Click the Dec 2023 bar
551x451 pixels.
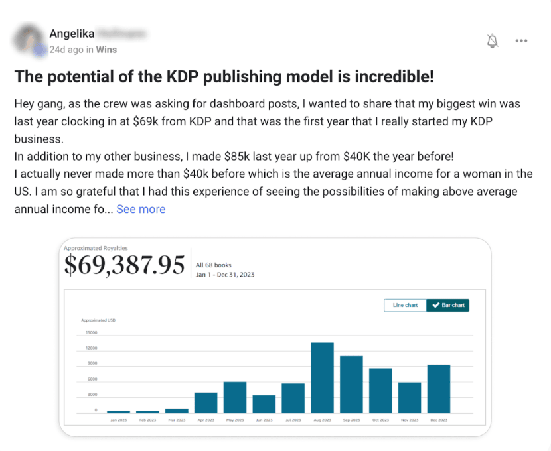pyautogui.click(x=439, y=389)
